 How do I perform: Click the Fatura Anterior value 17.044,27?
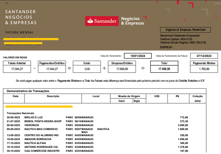tap(17, 69)
